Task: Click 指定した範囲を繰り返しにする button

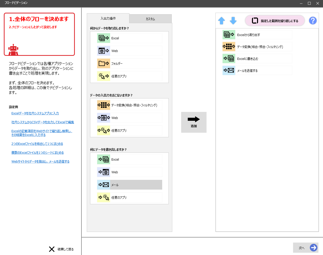Action: coord(275,21)
